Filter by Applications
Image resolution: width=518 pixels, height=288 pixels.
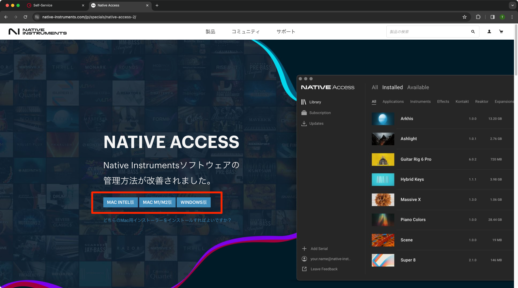pyautogui.click(x=393, y=102)
